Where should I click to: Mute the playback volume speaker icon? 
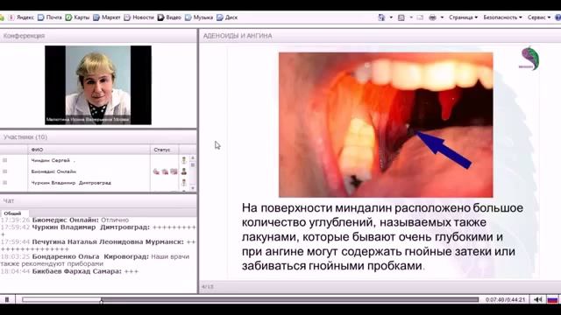[537, 299]
